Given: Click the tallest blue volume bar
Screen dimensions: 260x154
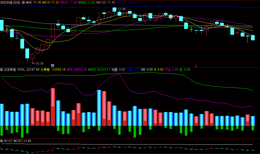Looking at the screenshot, I should click(x=99, y=108).
